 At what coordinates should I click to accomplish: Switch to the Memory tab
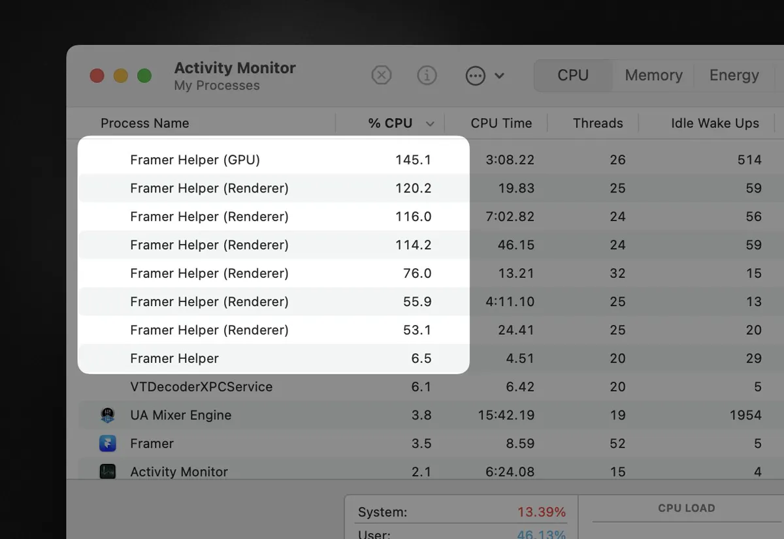coord(653,76)
